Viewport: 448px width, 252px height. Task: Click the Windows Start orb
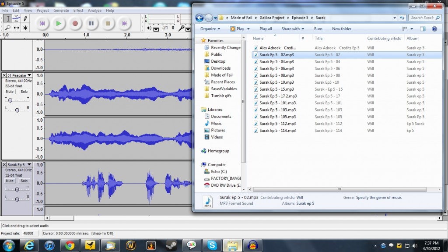[9, 245]
